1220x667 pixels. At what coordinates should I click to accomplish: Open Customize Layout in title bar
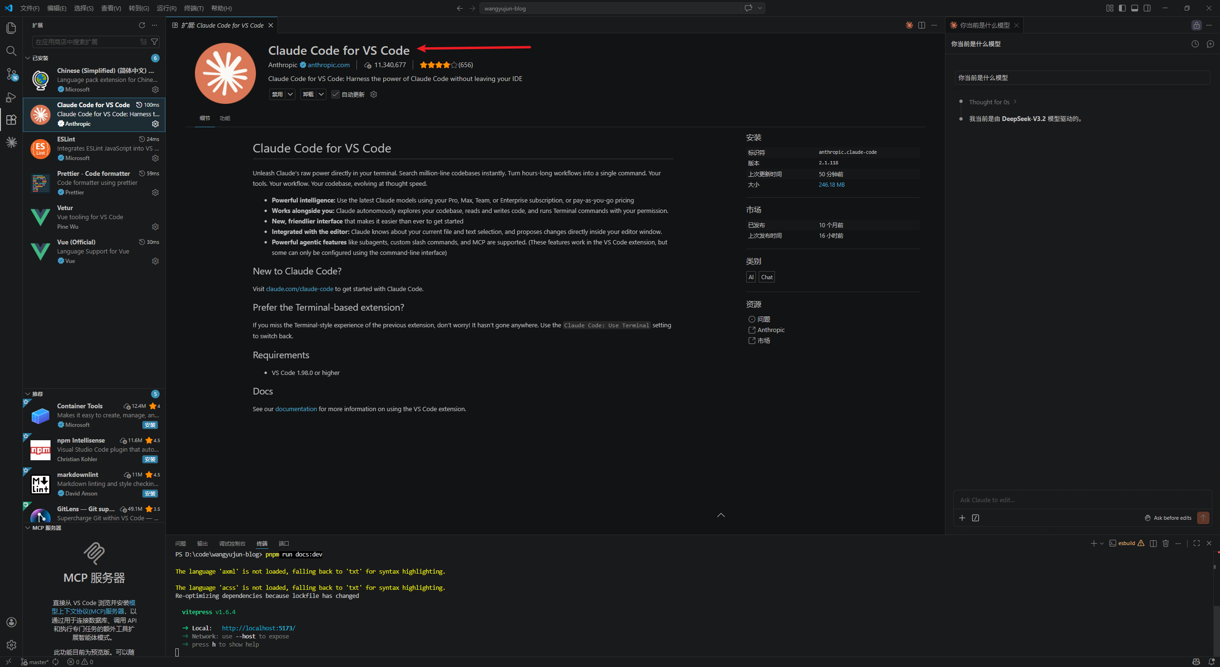pos(1110,8)
